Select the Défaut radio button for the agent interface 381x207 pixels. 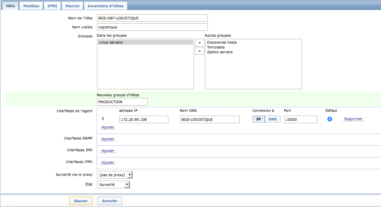pyautogui.click(x=330, y=119)
